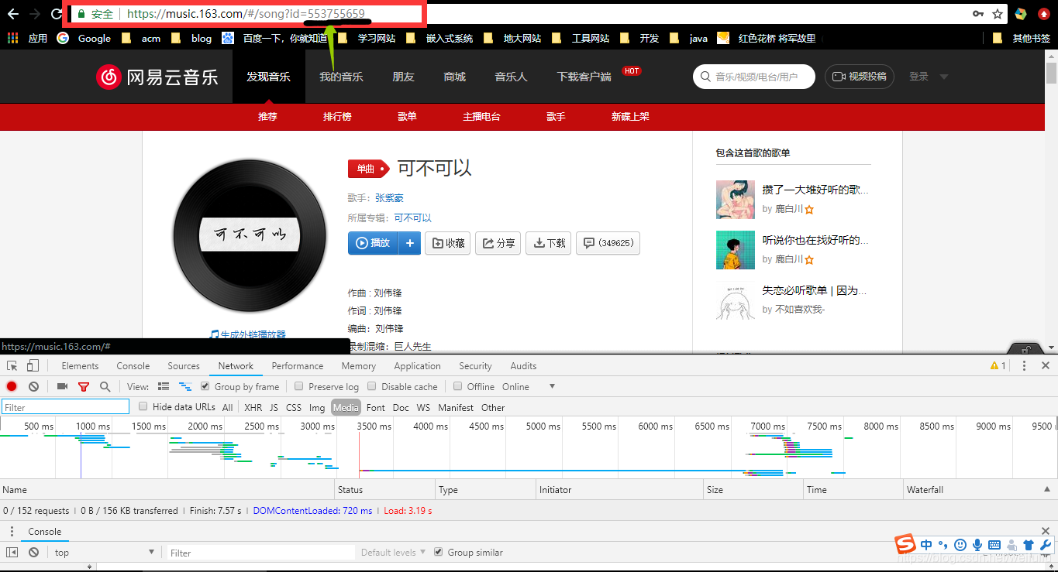Click the 分享 share button
Image resolution: width=1058 pixels, height=572 pixels.
pyautogui.click(x=498, y=243)
